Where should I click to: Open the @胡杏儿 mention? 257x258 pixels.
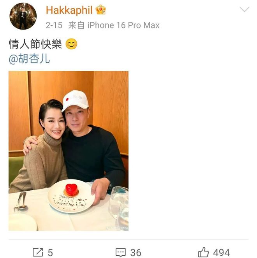tap(29, 59)
